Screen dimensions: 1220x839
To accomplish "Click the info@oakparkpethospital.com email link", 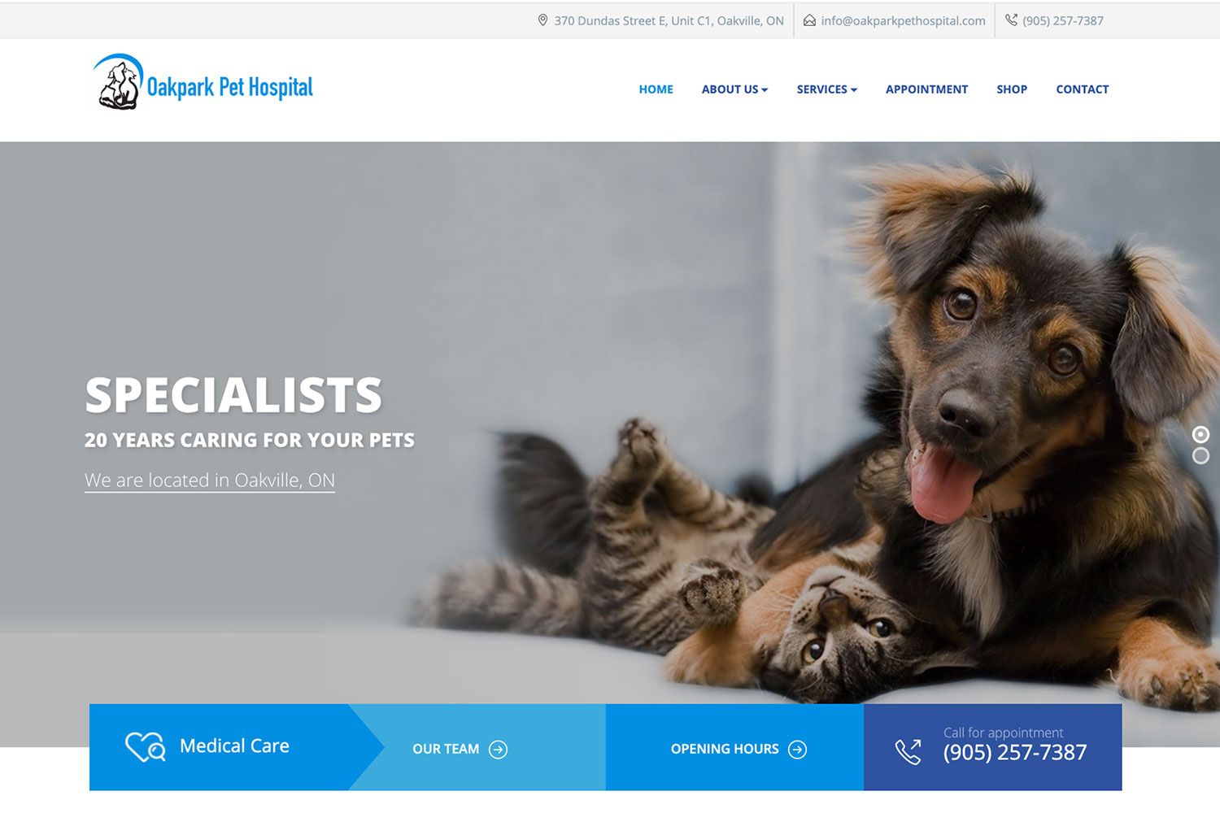I will point(903,21).
